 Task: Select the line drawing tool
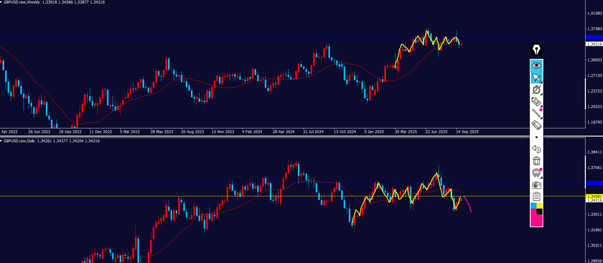coord(536,113)
